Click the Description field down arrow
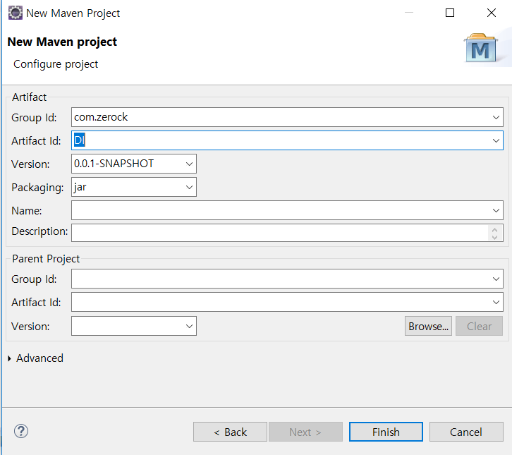Image resolution: width=512 pixels, height=455 pixels. coord(494,237)
